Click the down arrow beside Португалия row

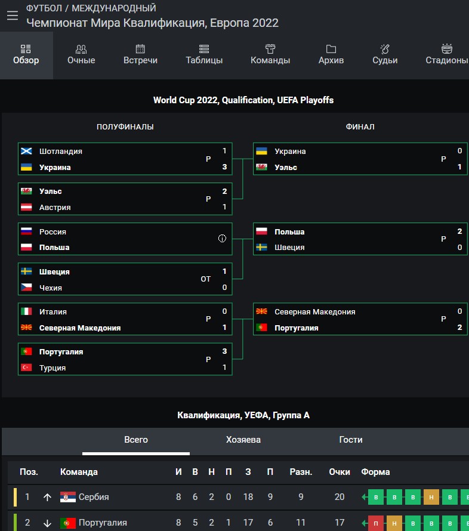[47, 523]
